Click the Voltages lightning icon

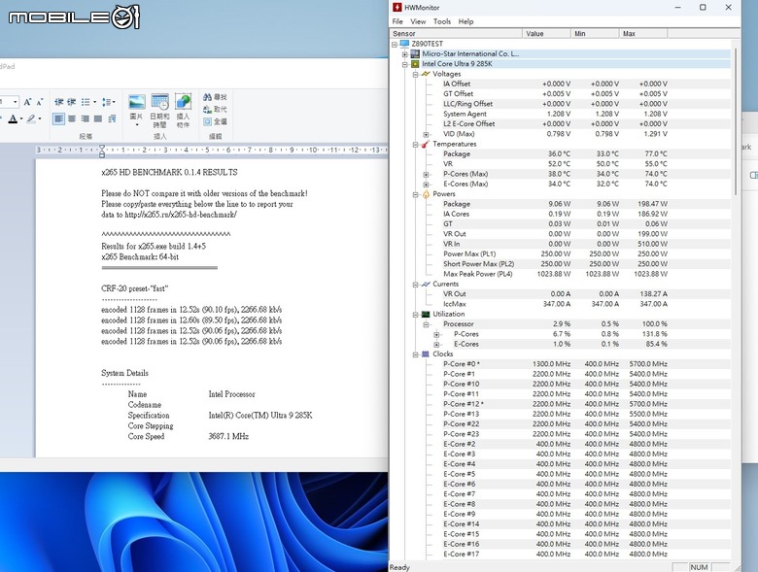click(426, 74)
